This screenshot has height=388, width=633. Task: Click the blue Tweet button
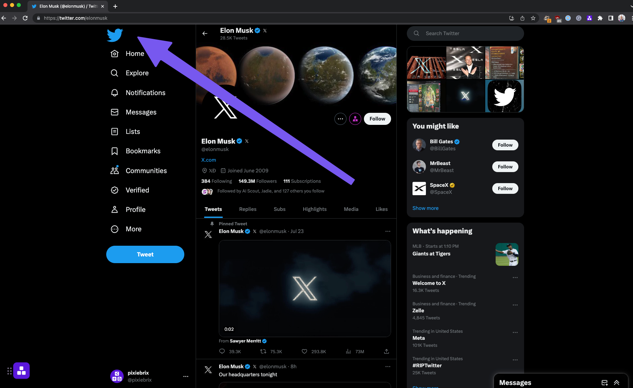click(x=145, y=254)
